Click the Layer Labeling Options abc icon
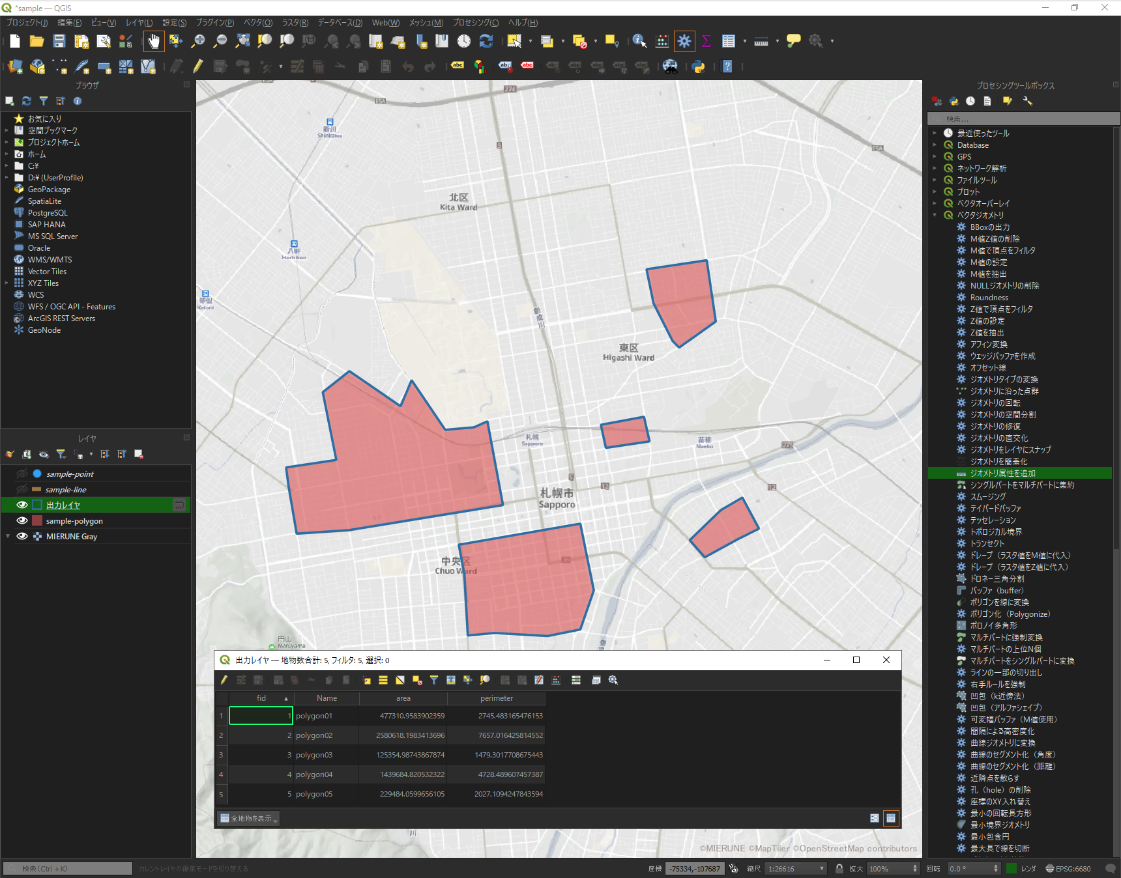 pos(458,66)
